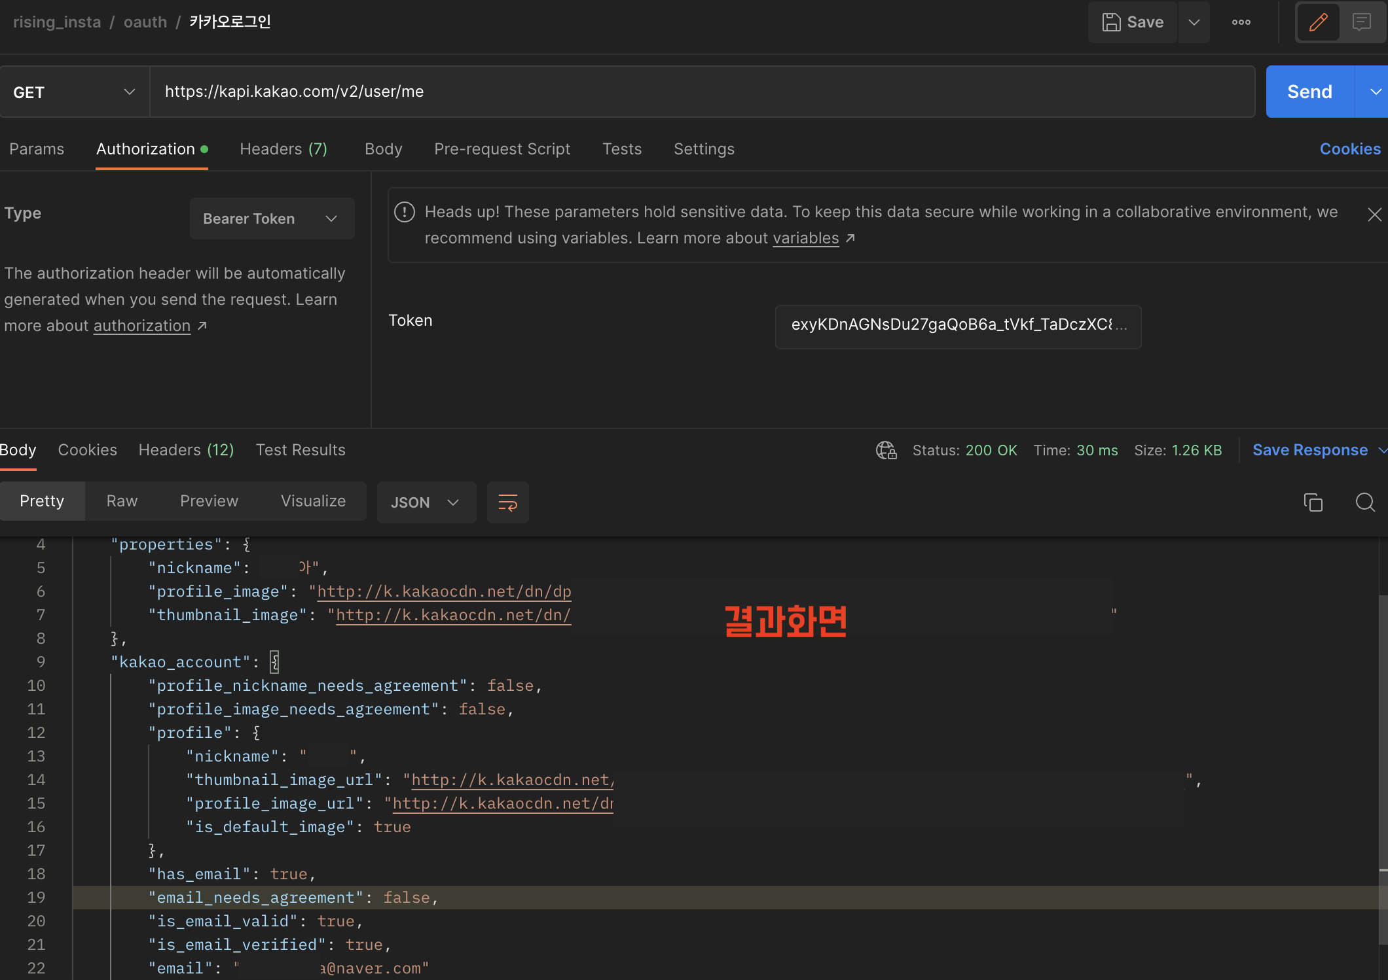This screenshot has height=980, width=1388.
Task: Click the blue Send button
Action: pyautogui.click(x=1309, y=92)
